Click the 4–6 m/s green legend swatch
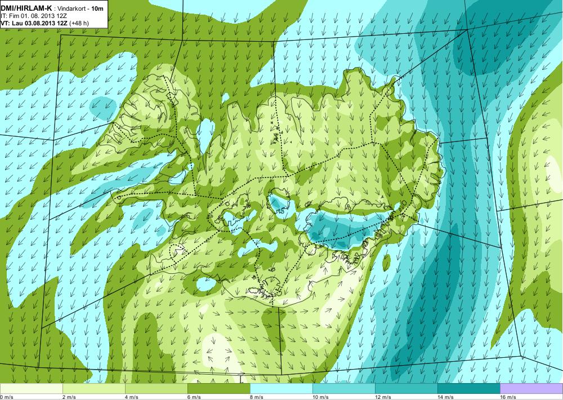Viewport: 563px width, 400px height. (x=157, y=389)
